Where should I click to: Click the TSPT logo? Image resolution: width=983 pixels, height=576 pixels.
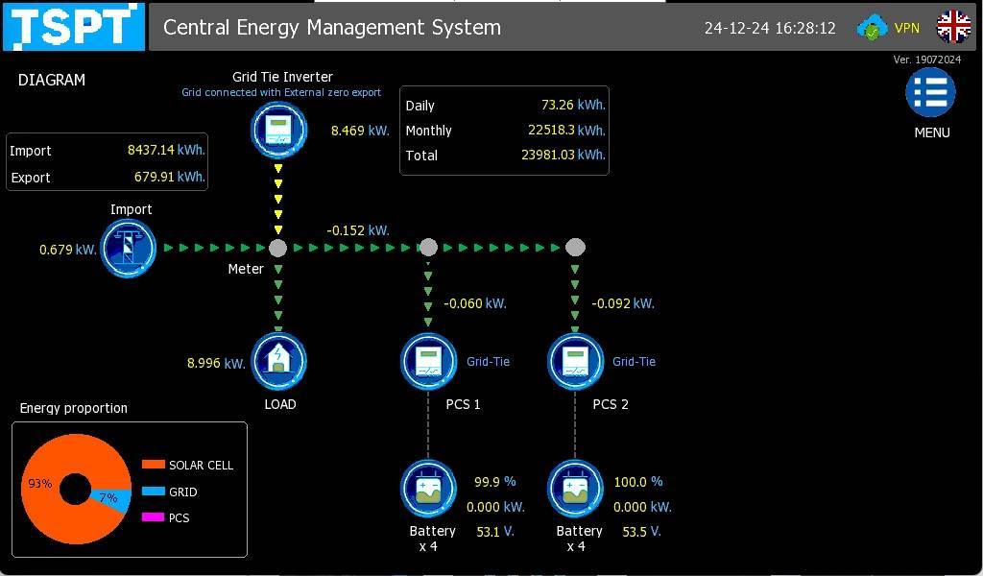coord(74,26)
